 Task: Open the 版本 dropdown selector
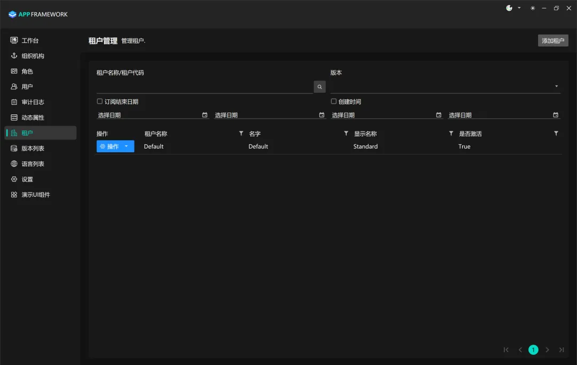tap(556, 86)
